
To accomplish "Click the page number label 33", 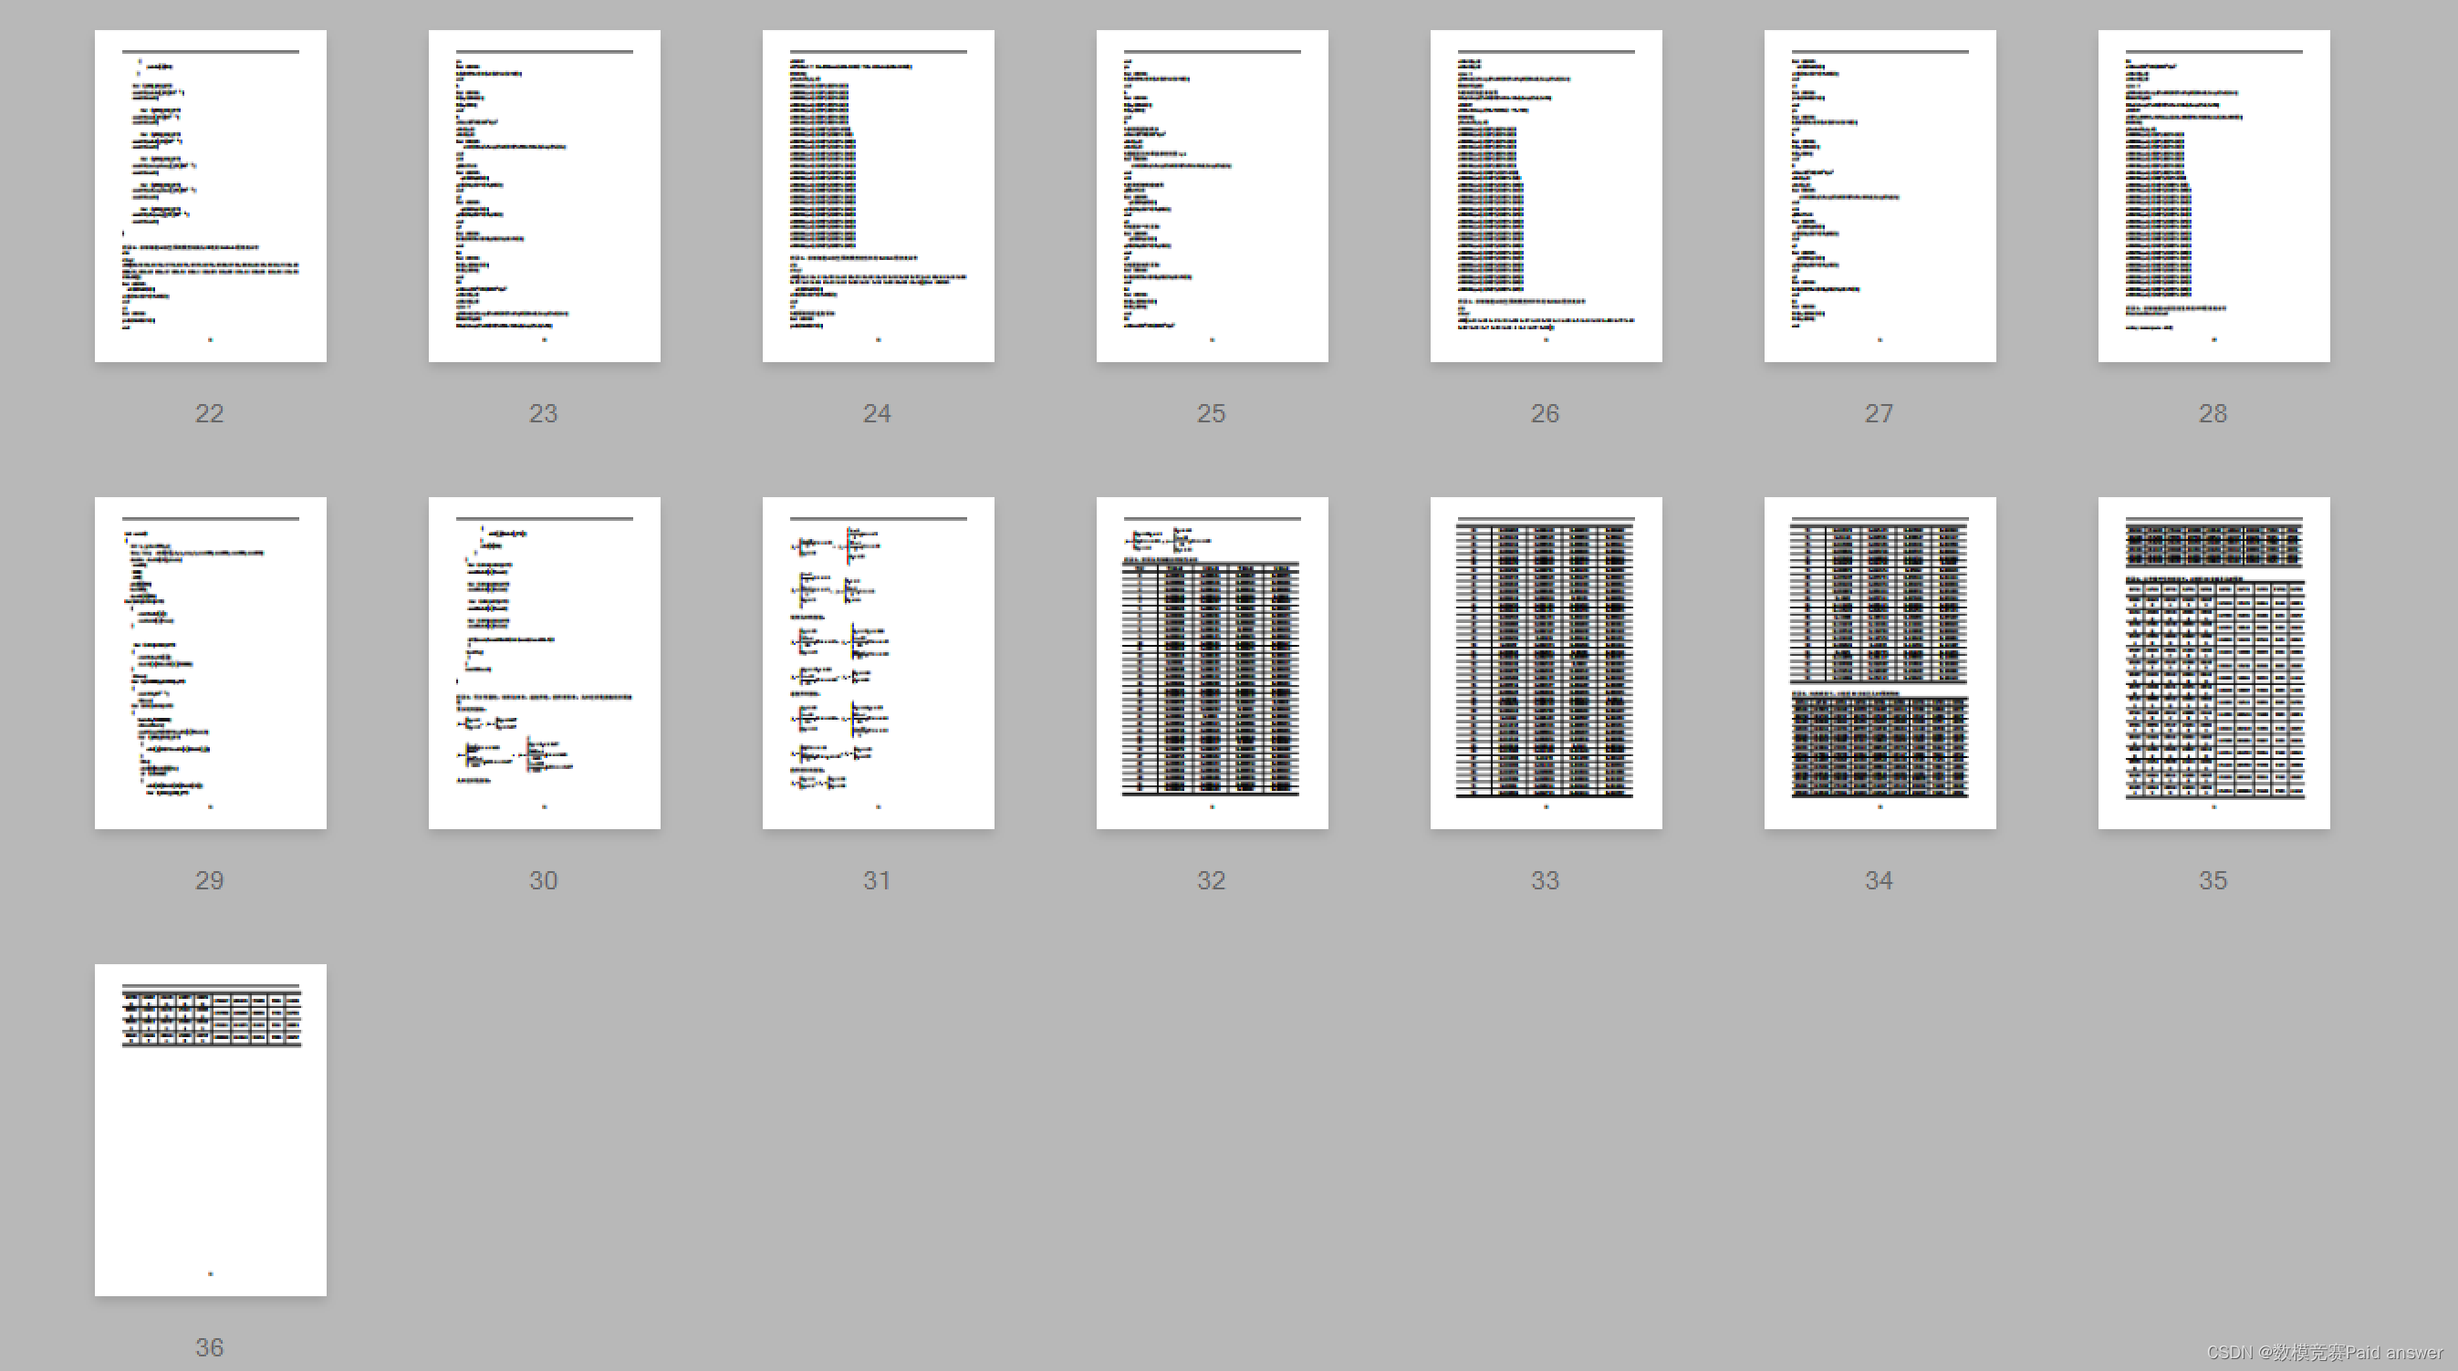I will tap(1546, 879).
